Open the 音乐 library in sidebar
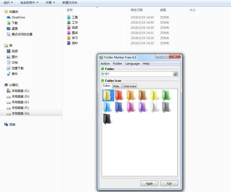231x192 pixels. 13,74
